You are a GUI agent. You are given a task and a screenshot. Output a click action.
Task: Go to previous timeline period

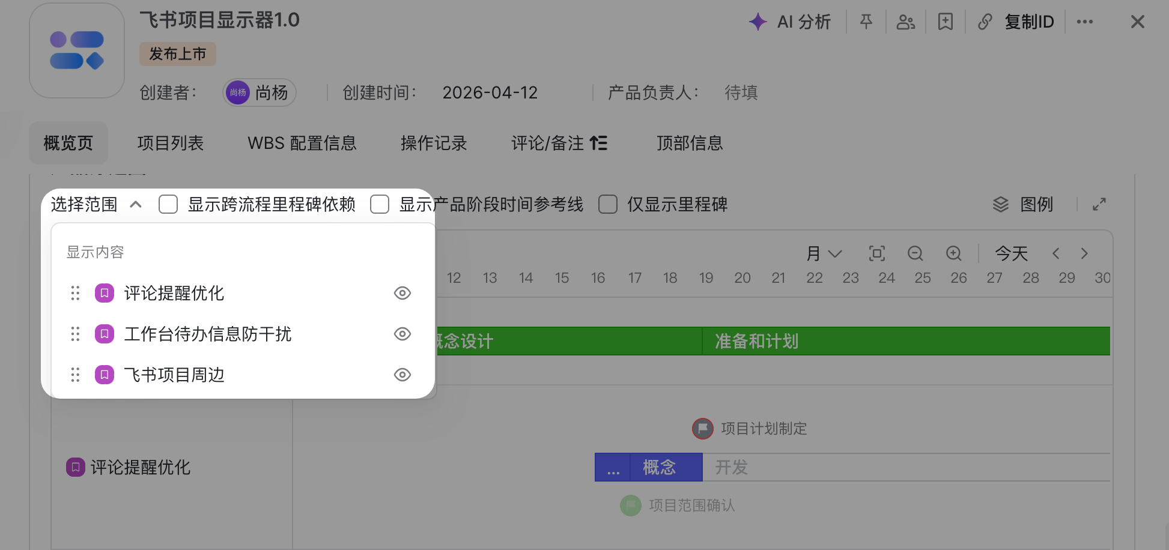coord(1056,253)
